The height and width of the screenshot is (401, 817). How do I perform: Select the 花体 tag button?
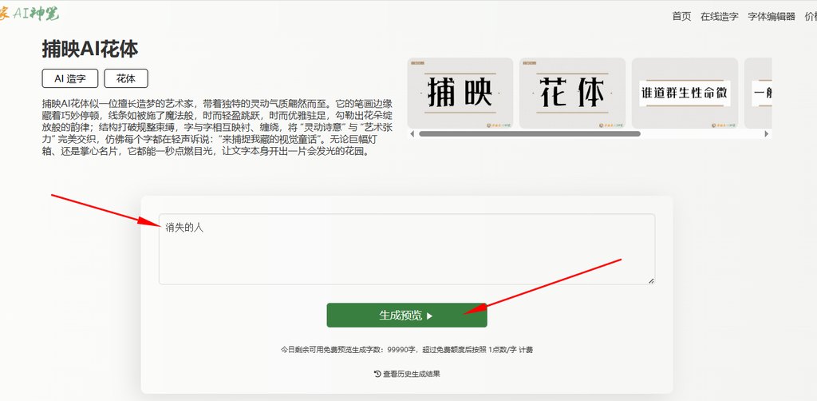click(x=126, y=79)
